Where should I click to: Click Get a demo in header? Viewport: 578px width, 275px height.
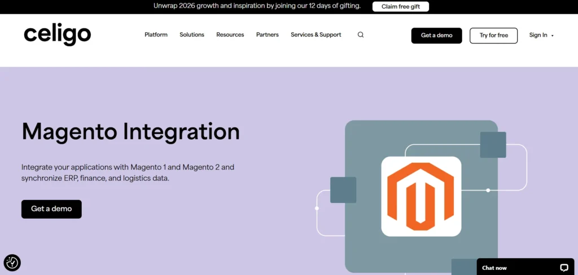436,36
